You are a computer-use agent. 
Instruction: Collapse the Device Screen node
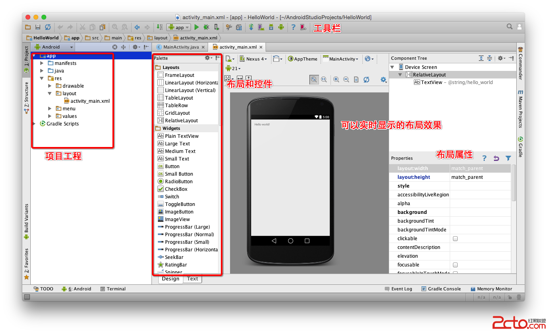point(393,67)
